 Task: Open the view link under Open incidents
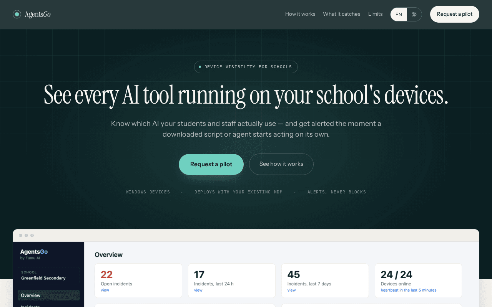click(x=105, y=290)
